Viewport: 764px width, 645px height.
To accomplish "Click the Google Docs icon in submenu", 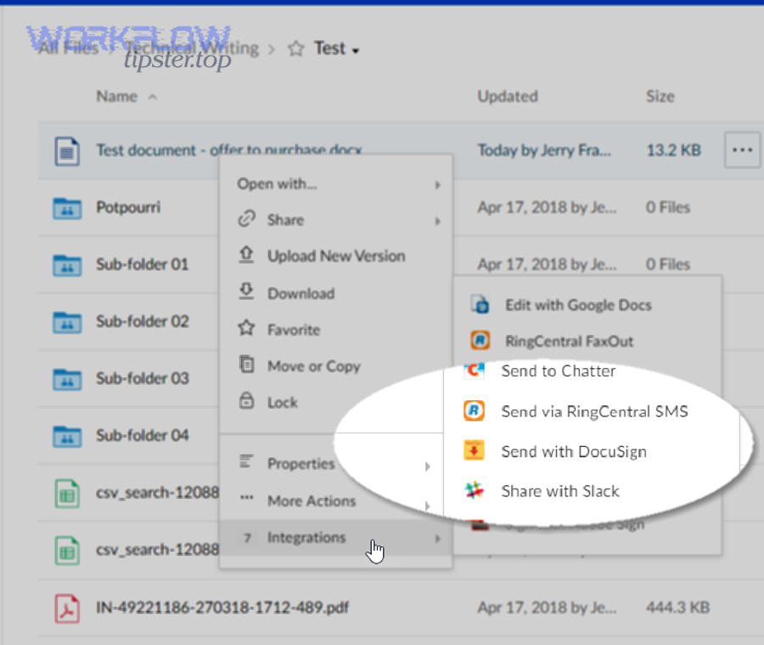I will pos(480,304).
